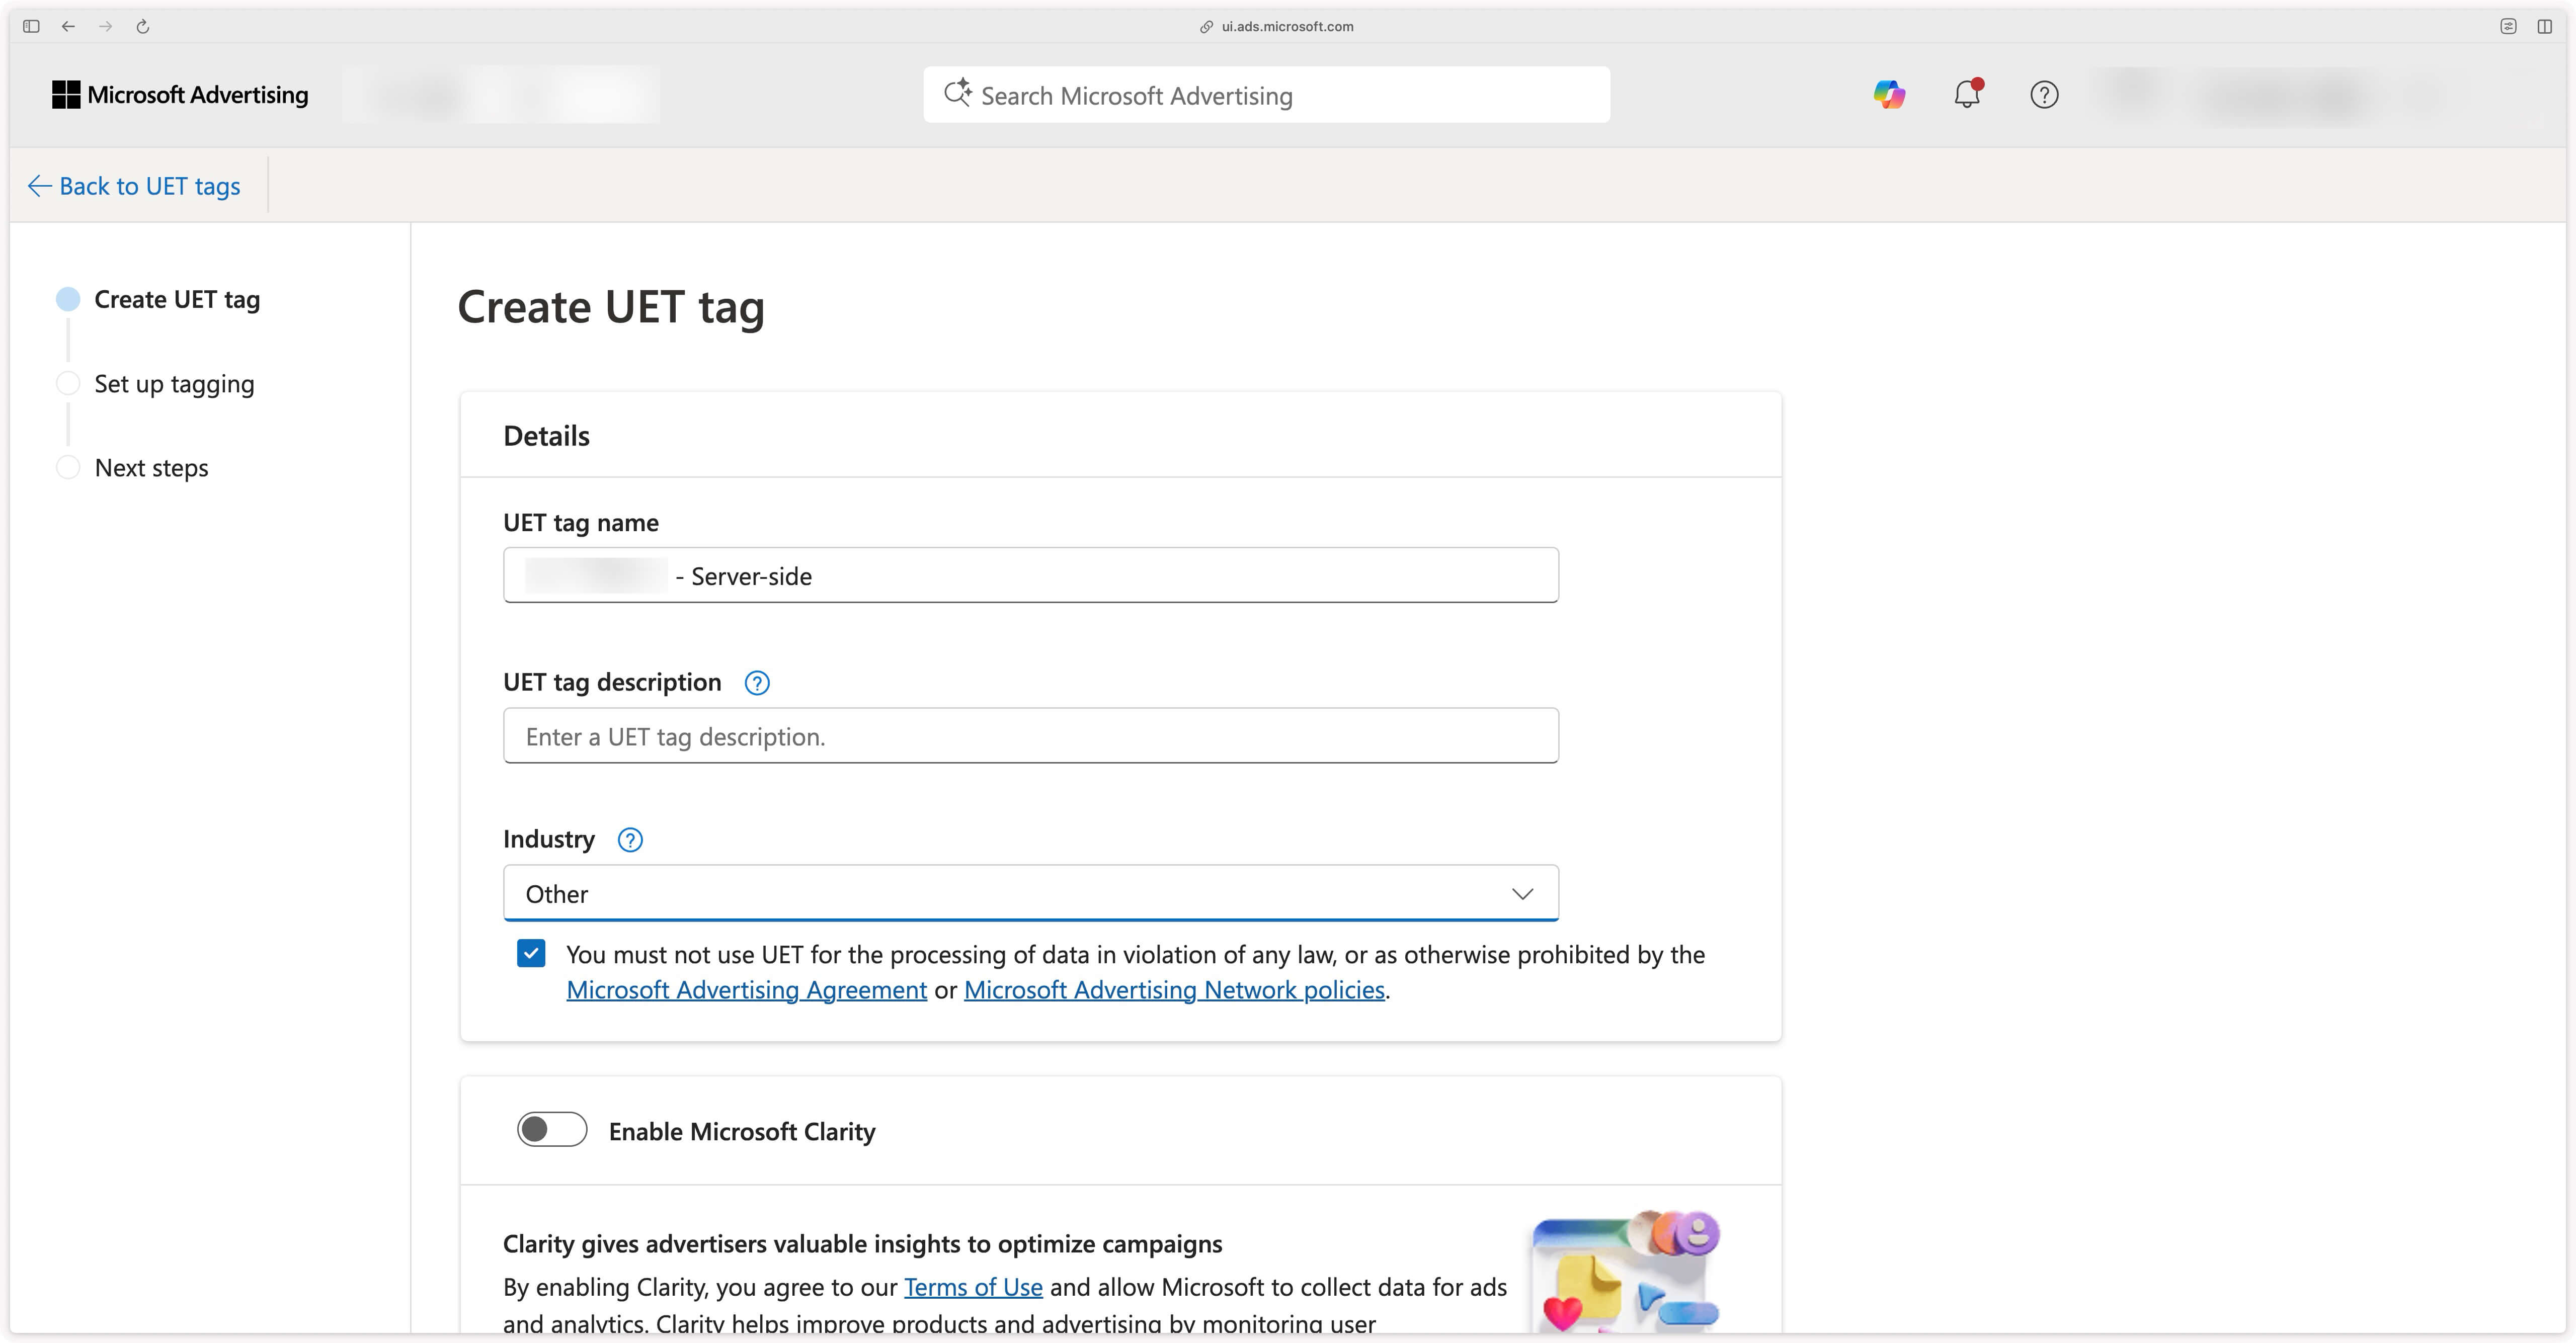The image size is (2576, 1343).
Task: Open the notifications bell
Action: [1967, 95]
